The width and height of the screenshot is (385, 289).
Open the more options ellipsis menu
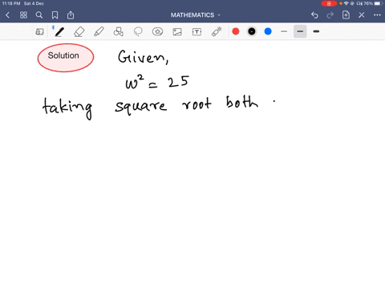pyautogui.click(x=377, y=15)
